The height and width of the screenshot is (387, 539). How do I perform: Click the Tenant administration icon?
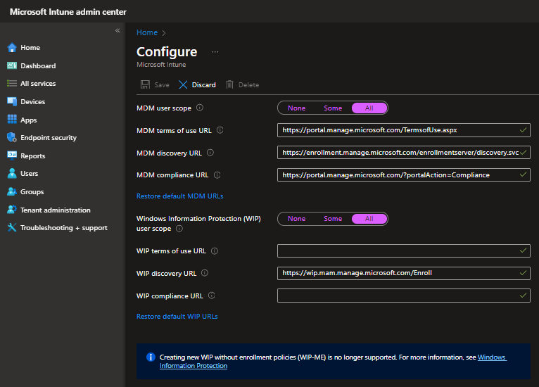pos(12,209)
